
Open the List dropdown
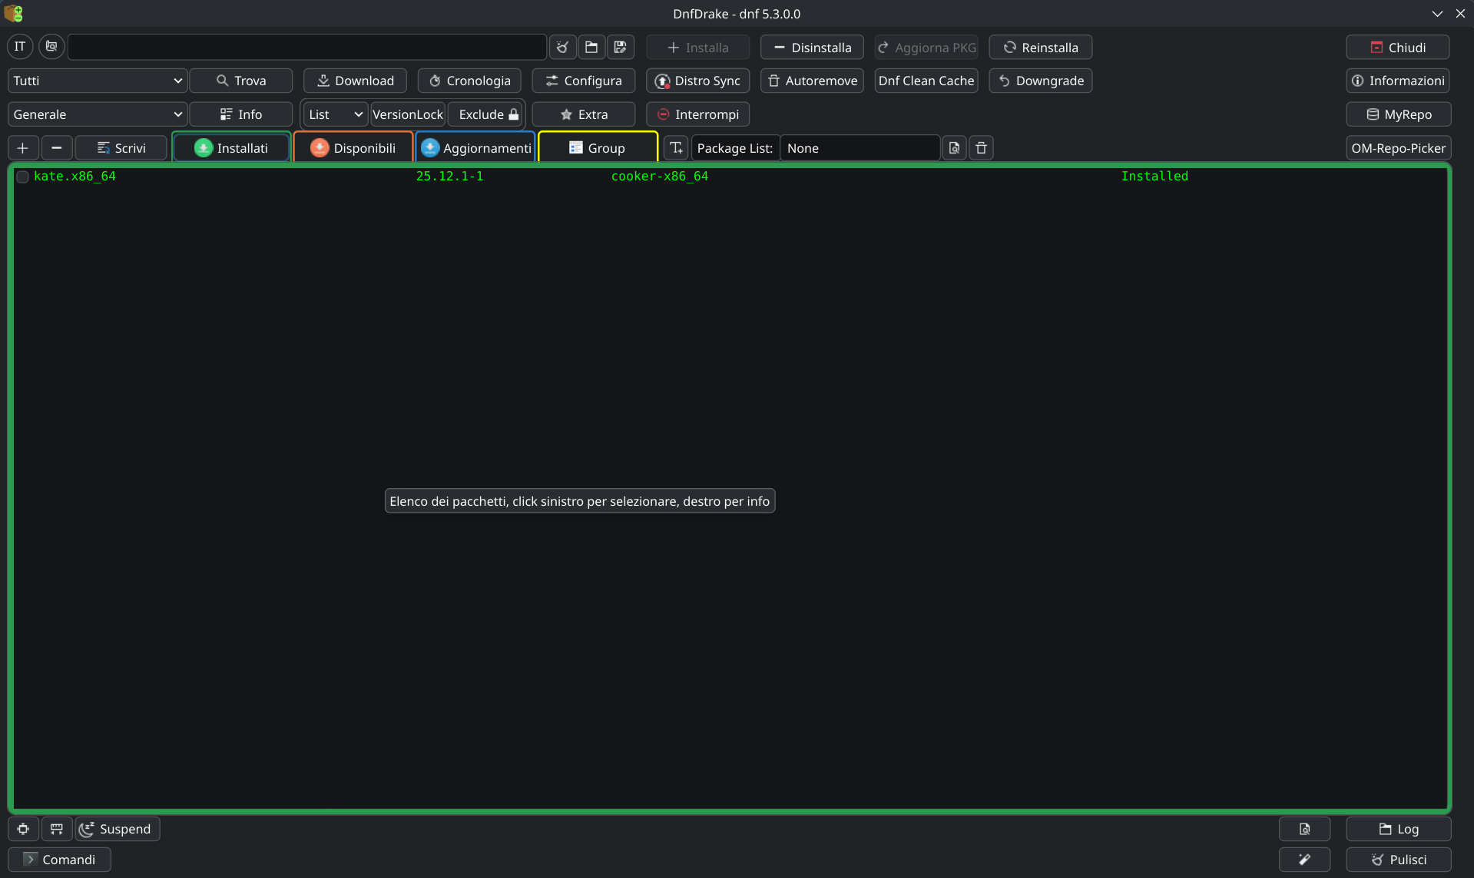tap(335, 114)
